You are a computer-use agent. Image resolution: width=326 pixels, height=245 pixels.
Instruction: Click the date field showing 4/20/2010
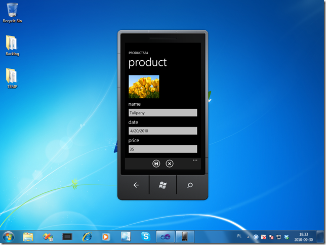163,131
